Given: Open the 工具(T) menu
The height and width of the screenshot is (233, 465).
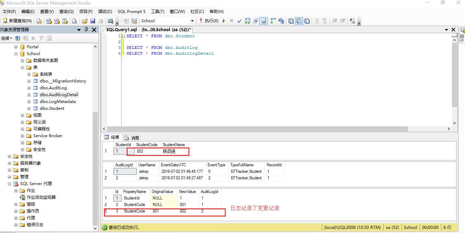Looking at the screenshot, I should [158, 12].
